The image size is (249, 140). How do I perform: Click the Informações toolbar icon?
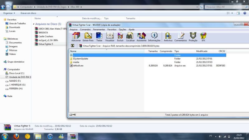154,37
